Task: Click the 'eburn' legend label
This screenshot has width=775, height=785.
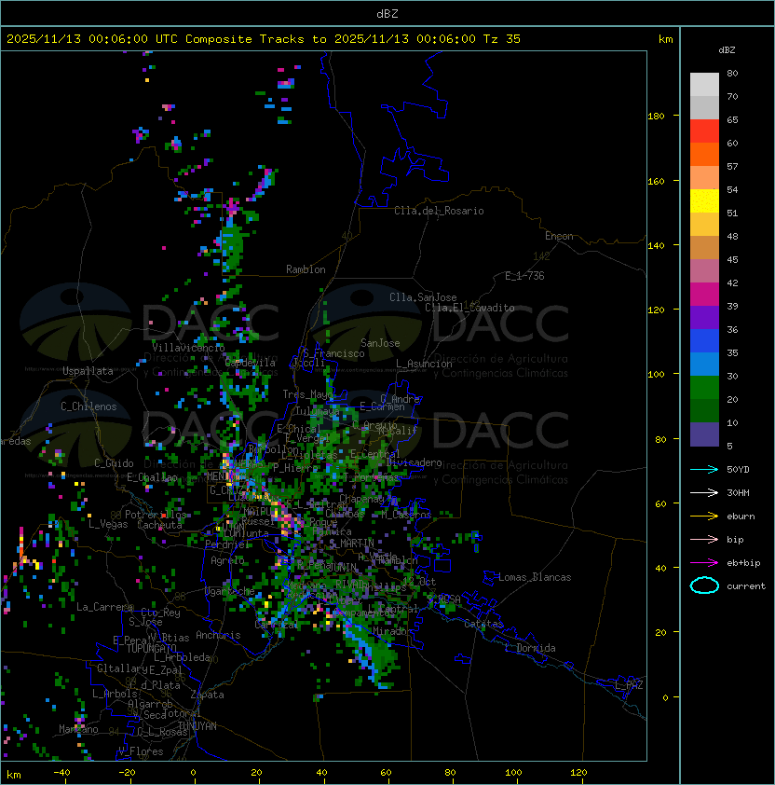Action: (x=741, y=516)
